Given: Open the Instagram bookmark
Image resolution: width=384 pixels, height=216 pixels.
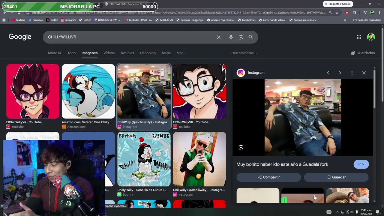Looking at the screenshot, I should [68, 20].
